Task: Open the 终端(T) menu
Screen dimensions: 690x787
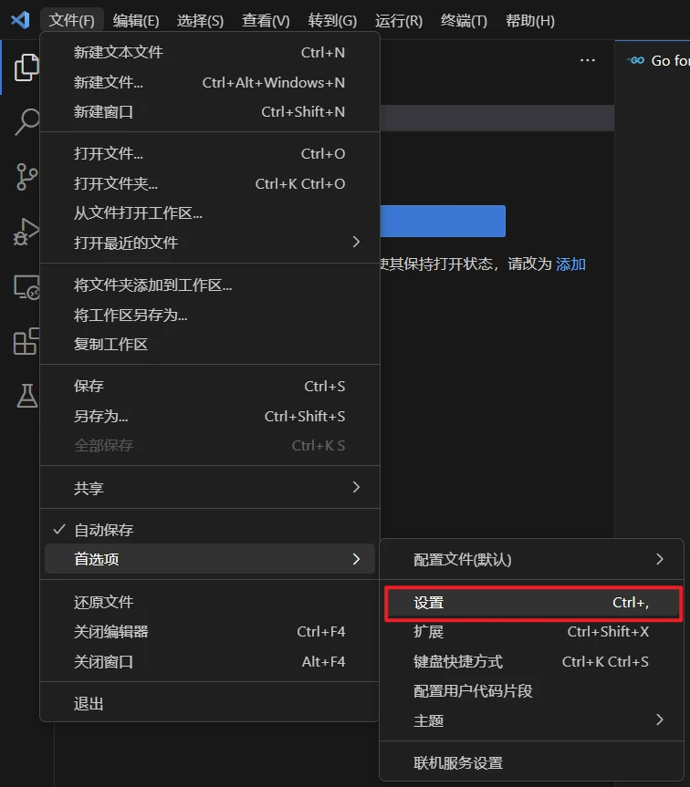Action: tap(464, 21)
